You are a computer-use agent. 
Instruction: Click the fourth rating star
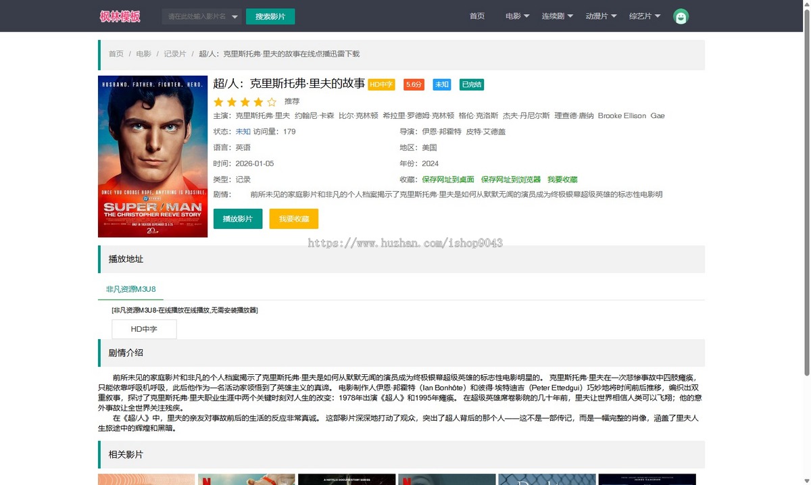258,102
